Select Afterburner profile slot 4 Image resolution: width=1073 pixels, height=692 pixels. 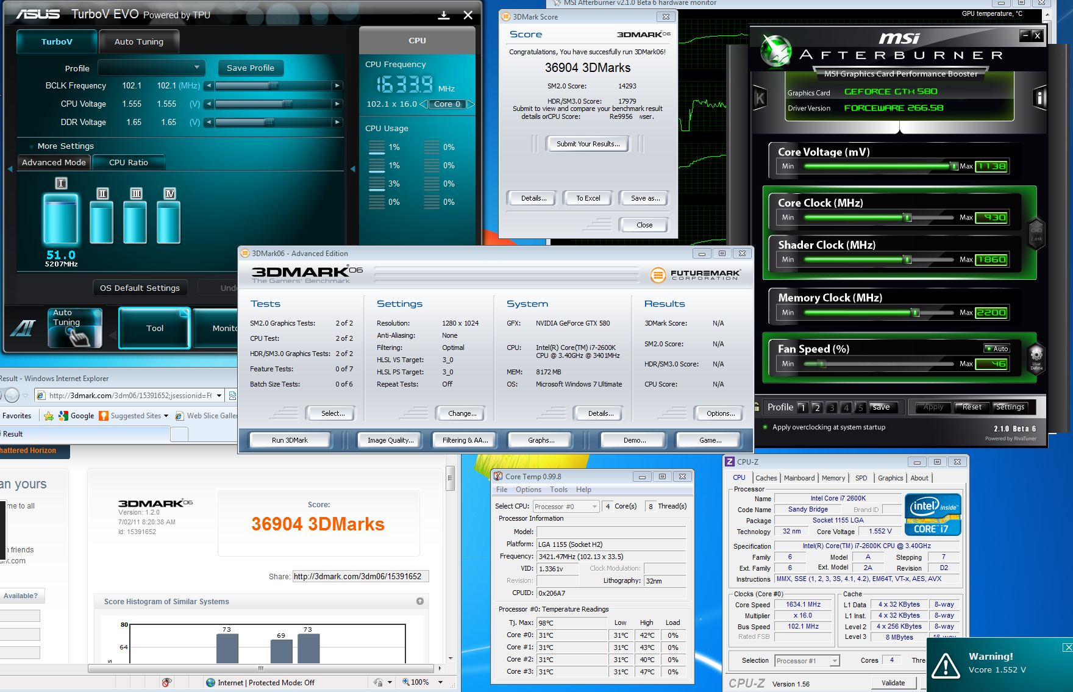pyautogui.click(x=846, y=407)
